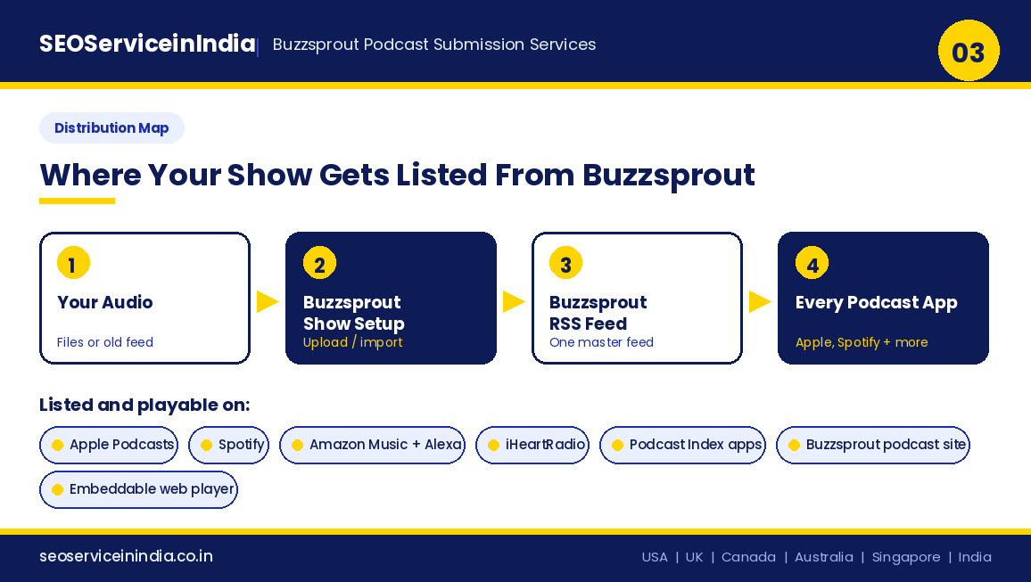Click the SEOServiceinIndia brand title
The height and width of the screenshot is (582, 1031).
147,44
